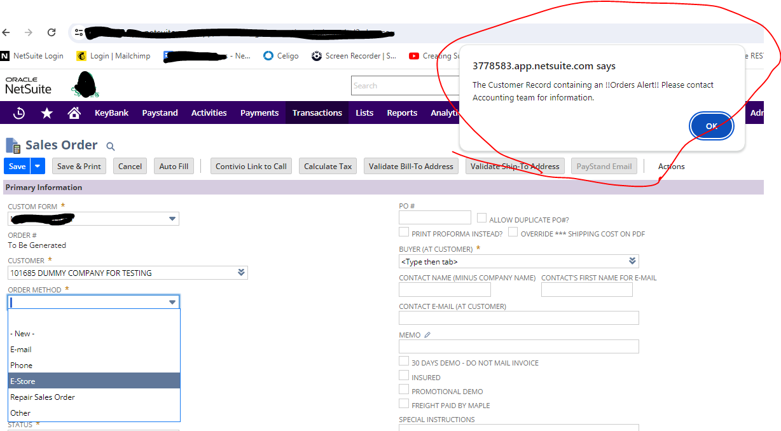781x431 pixels.
Task: Open the Lists menu
Action: (x=364, y=113)
